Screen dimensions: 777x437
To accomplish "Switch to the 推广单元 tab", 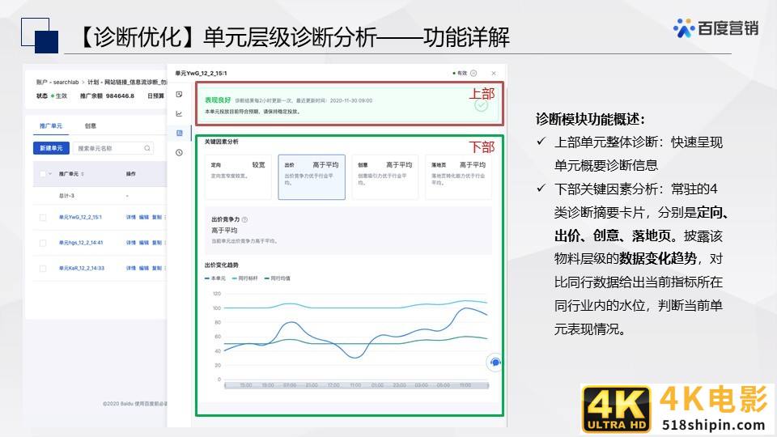I will pyautogui.click(x=51, y=126).
